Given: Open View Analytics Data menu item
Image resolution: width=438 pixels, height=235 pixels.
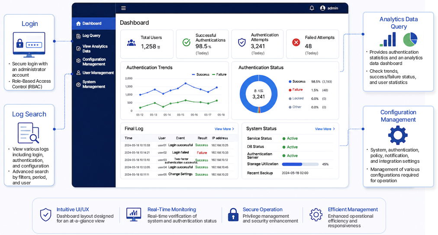Looking at the screenshot, I should (x=95, y=48).
